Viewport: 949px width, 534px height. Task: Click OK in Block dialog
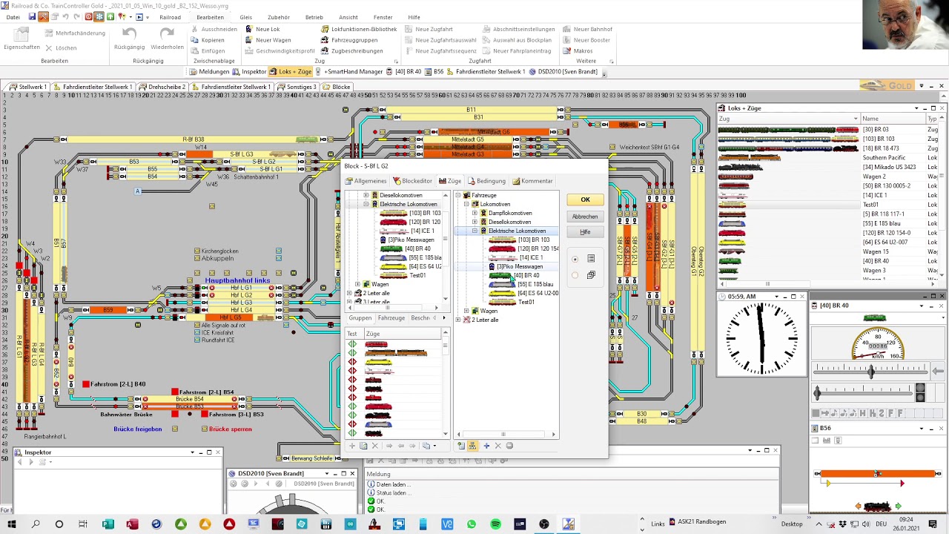click(x=585, y=200)
